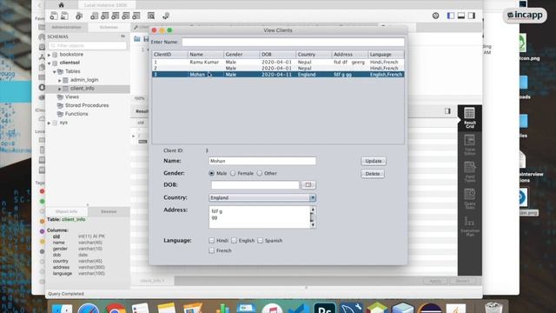Expand the admin_login table
The image size is (556, 313).
[x=60, y=81]
